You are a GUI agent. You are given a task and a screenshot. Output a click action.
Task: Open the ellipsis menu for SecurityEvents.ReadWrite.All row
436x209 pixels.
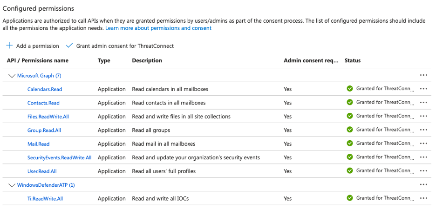pos(423,157)
